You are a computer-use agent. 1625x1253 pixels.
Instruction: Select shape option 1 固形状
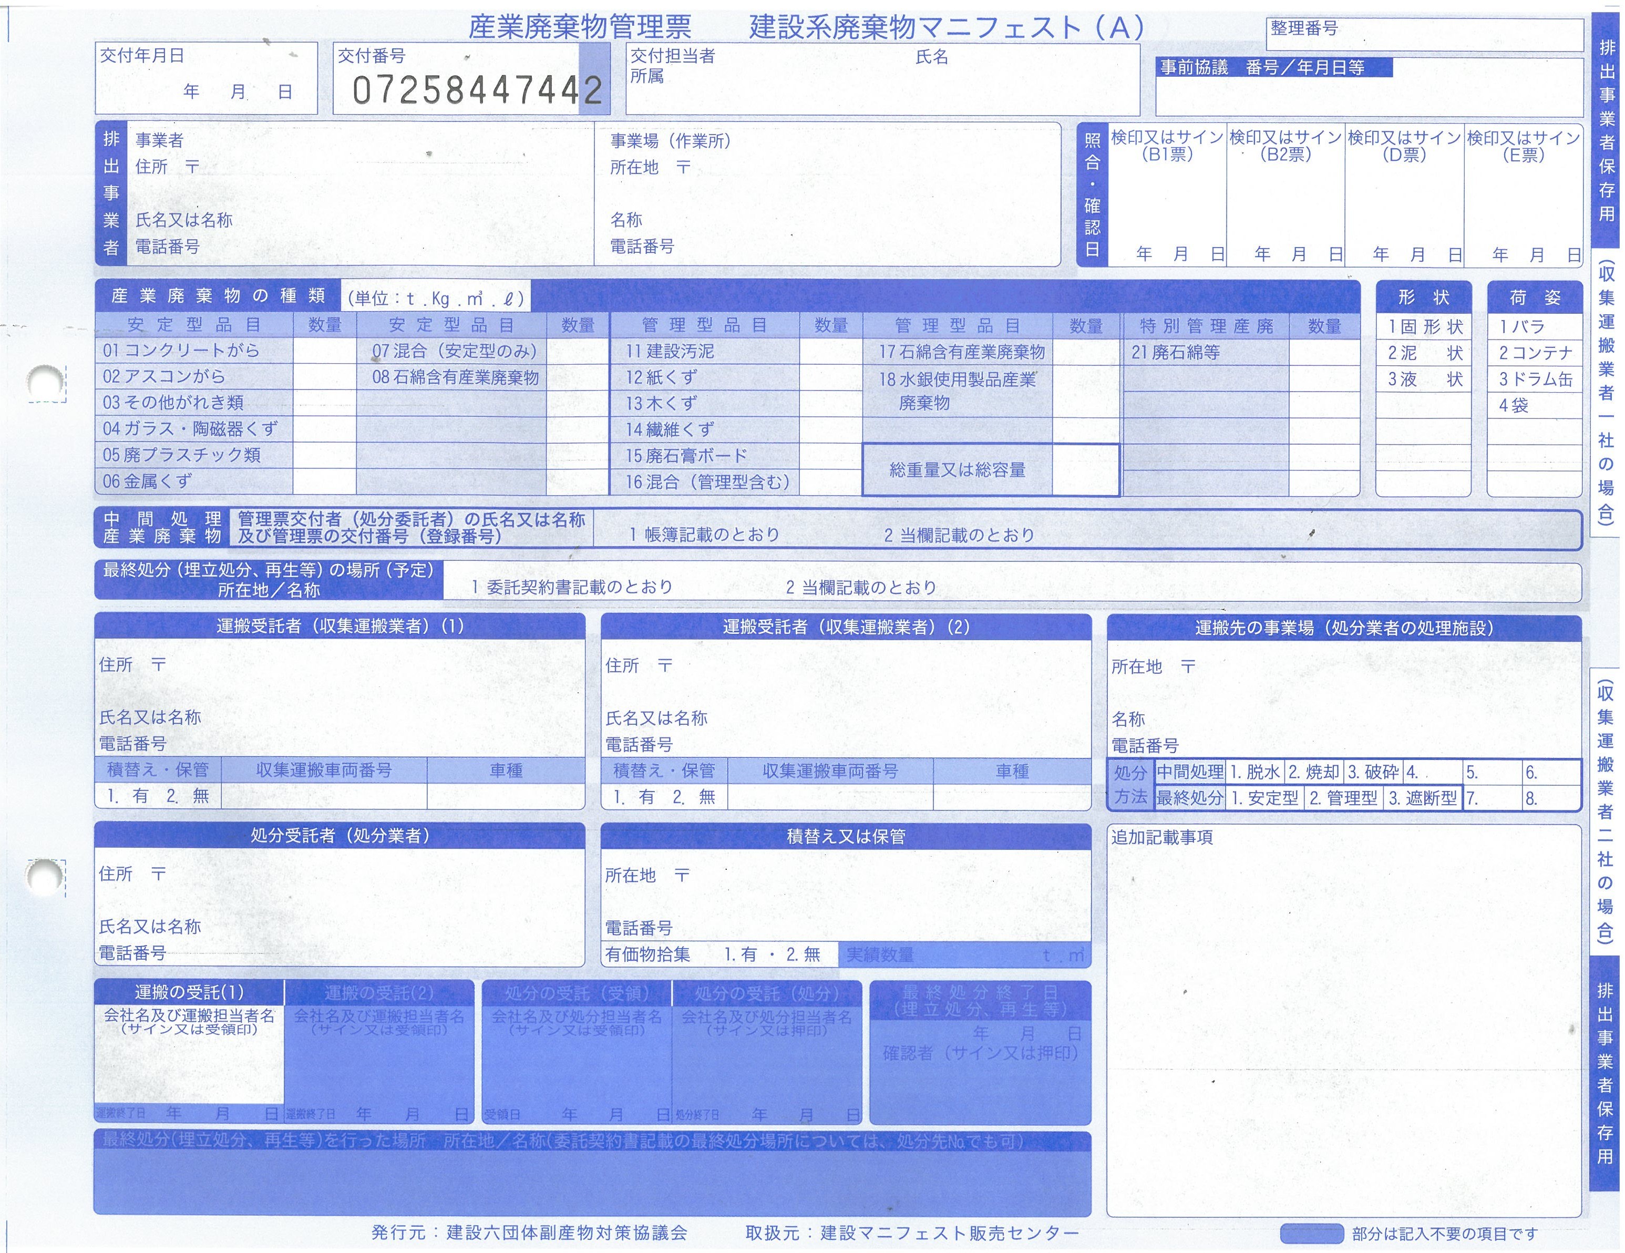1423,326
